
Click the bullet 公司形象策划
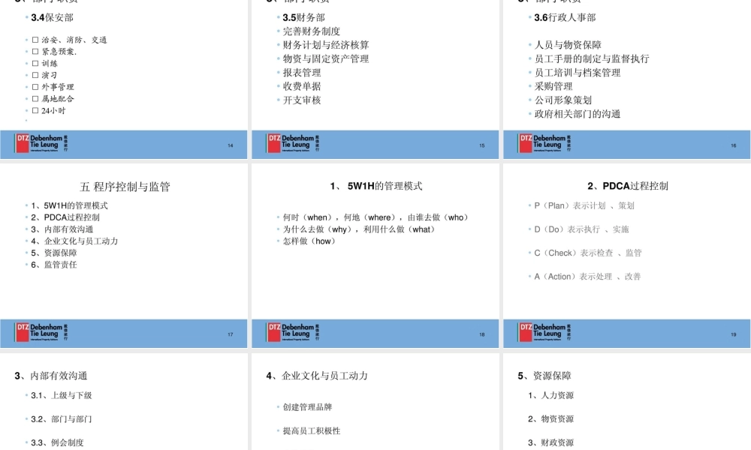point(562,100)
